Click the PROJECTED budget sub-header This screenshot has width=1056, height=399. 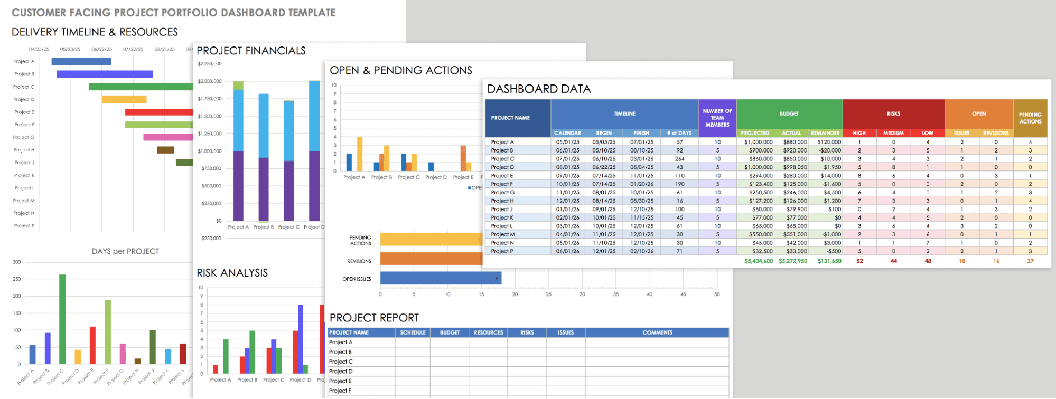pos(755,133)
